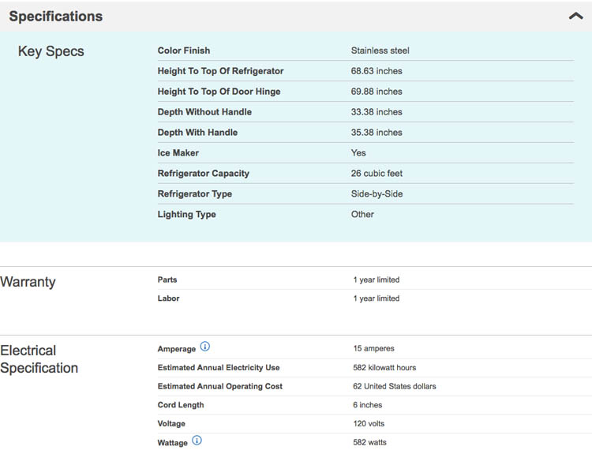Click the info icon next to Amperage

205,347
